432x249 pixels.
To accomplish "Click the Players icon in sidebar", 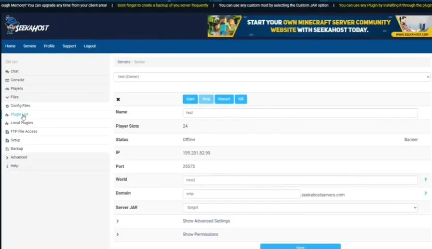I will [x=7, y=89].
